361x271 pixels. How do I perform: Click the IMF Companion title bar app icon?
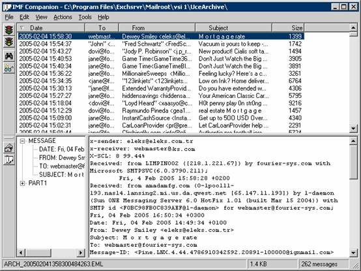click(7, 7)
